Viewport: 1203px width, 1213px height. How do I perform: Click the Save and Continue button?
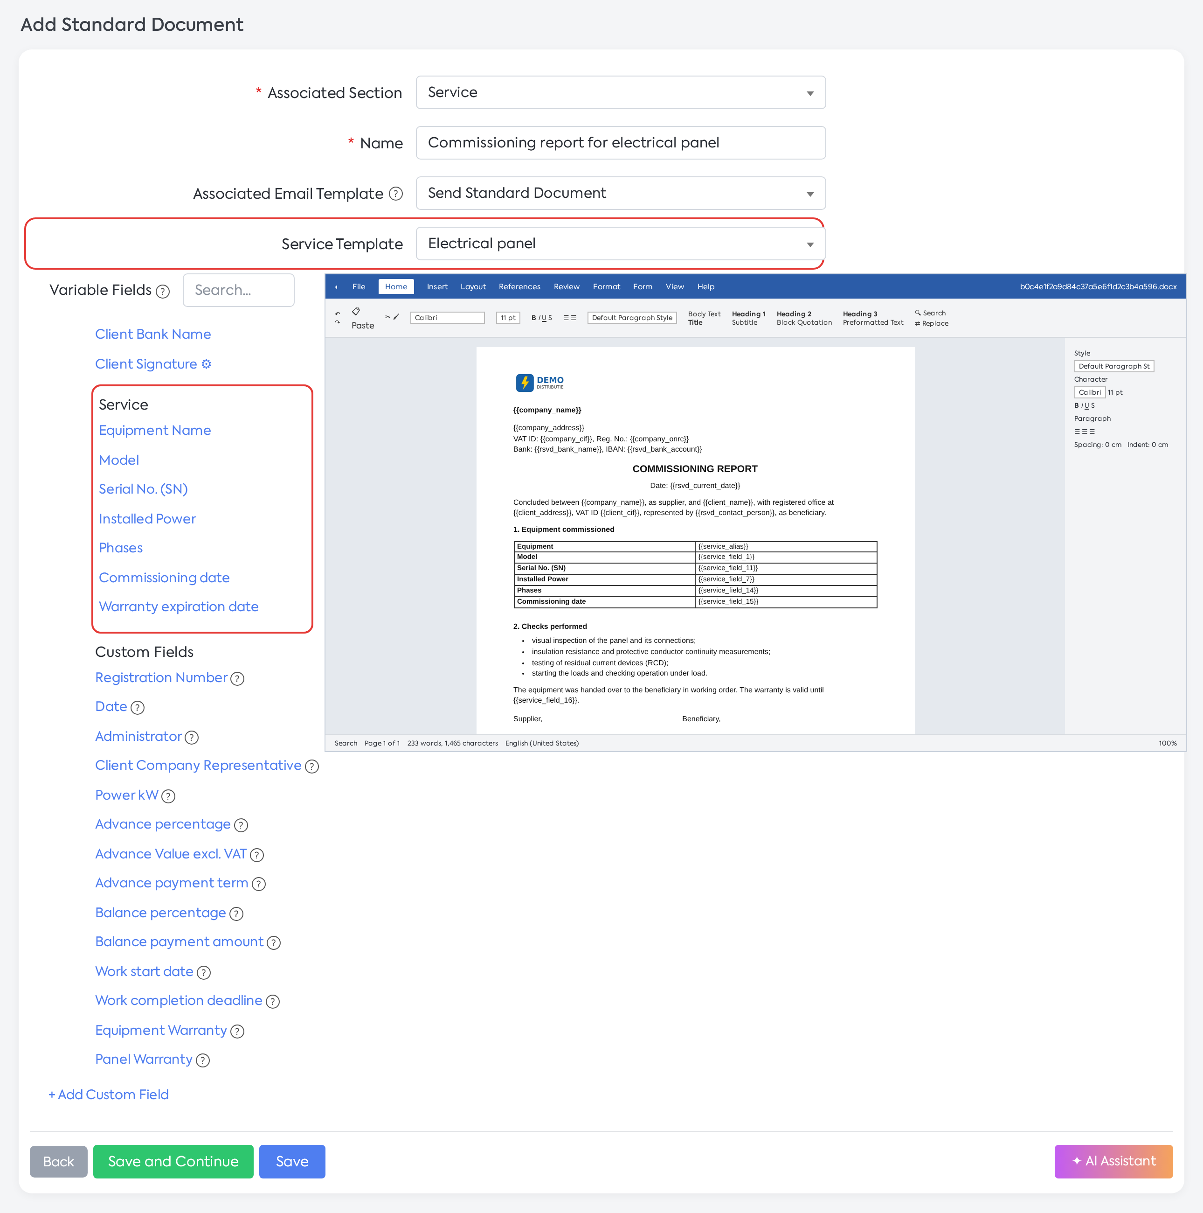click(173, 1162)
